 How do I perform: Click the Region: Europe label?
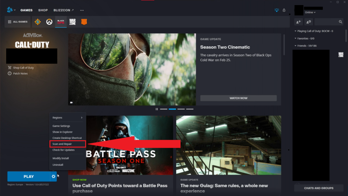tap(15, 185)
